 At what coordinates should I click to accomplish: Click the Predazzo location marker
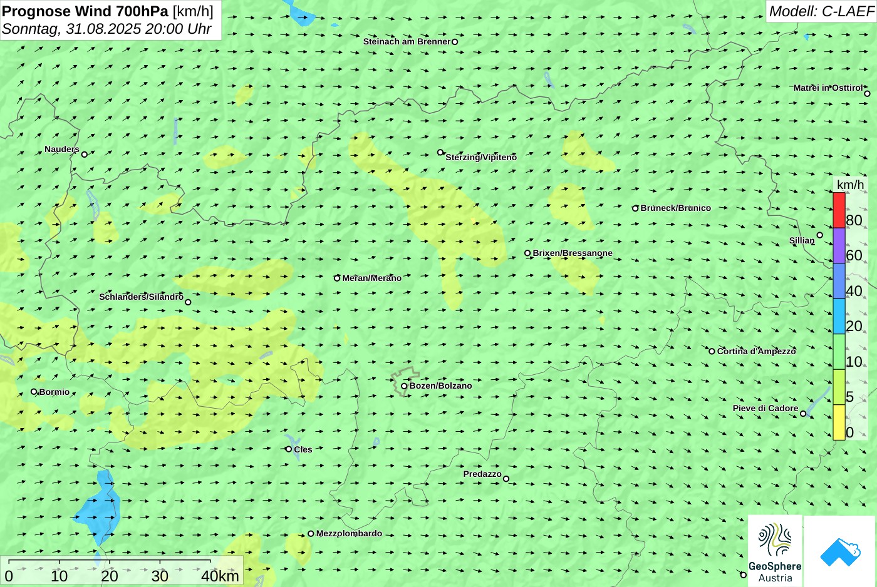[x=506, y=479]
